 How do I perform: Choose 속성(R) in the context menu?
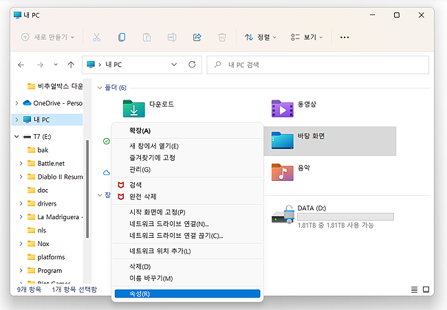[x=187, y=294]
